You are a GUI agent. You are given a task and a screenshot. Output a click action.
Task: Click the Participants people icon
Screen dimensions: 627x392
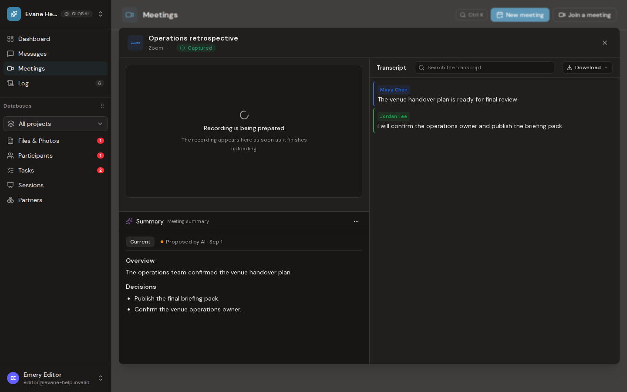click(10, 155)
